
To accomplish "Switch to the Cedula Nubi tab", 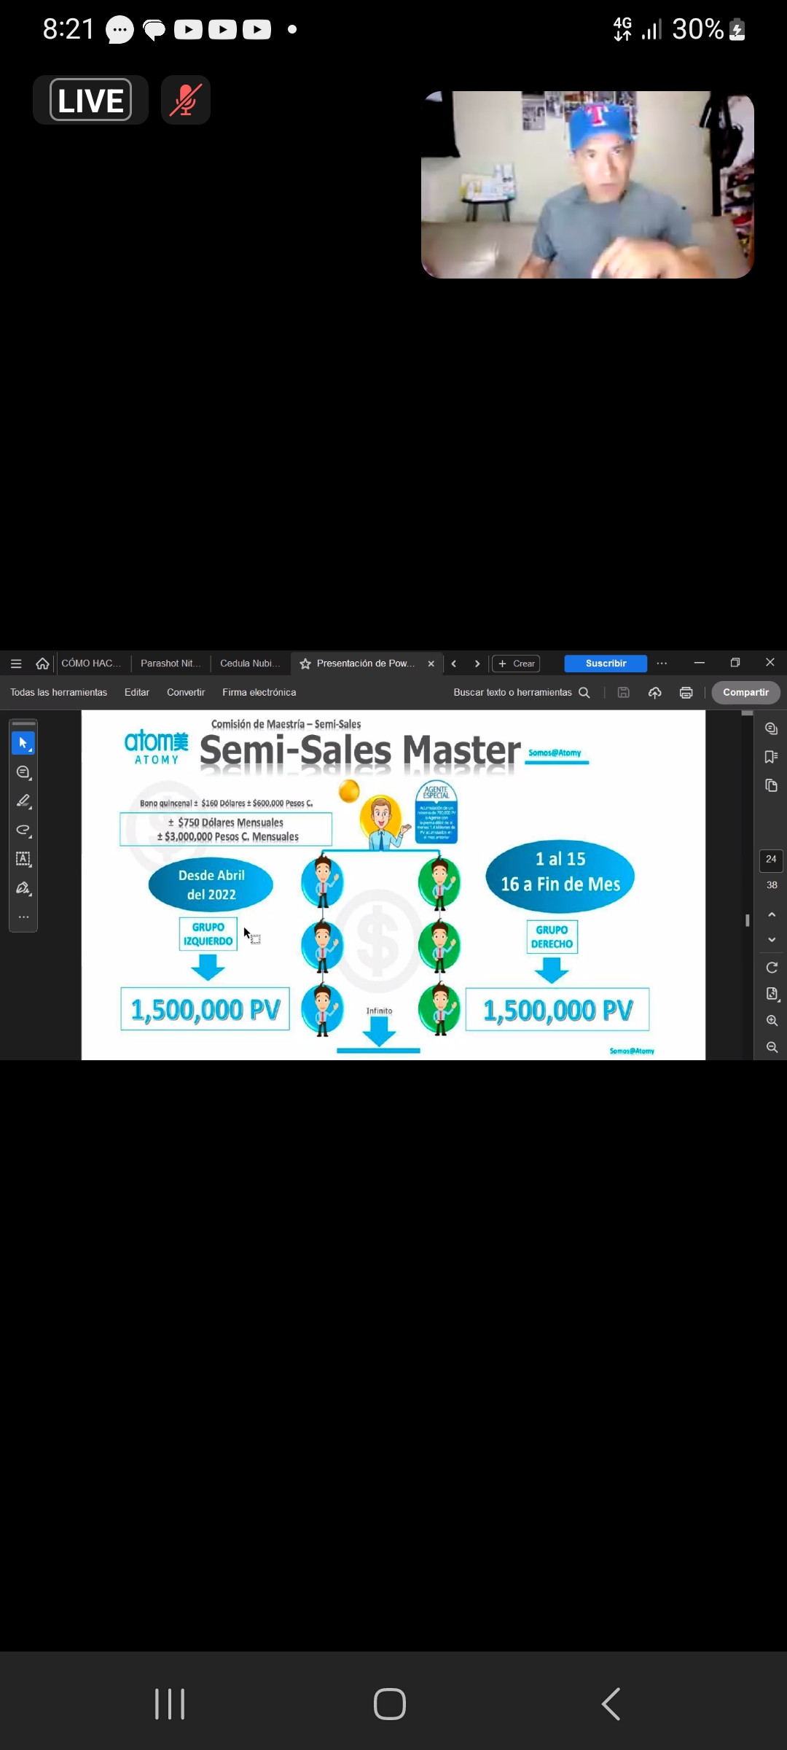I will 249,664.
